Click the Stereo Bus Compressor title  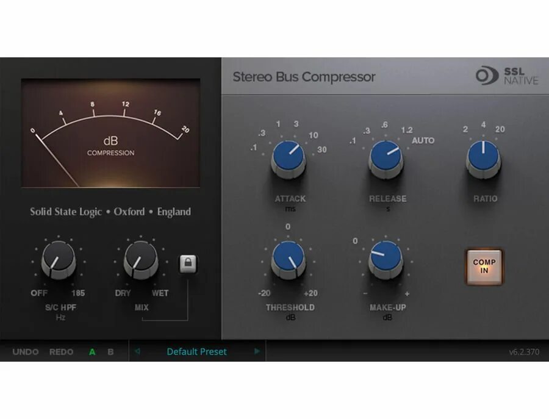(304, 77)
